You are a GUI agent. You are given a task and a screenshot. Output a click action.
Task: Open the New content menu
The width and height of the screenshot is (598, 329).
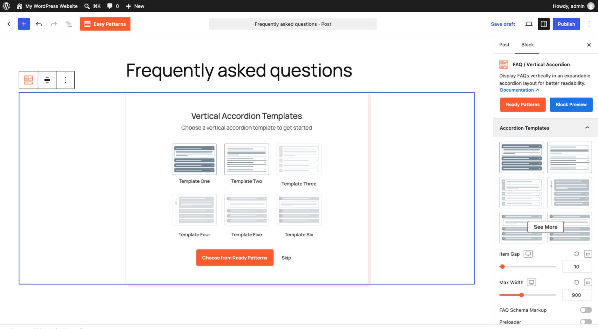coord(135,6)
